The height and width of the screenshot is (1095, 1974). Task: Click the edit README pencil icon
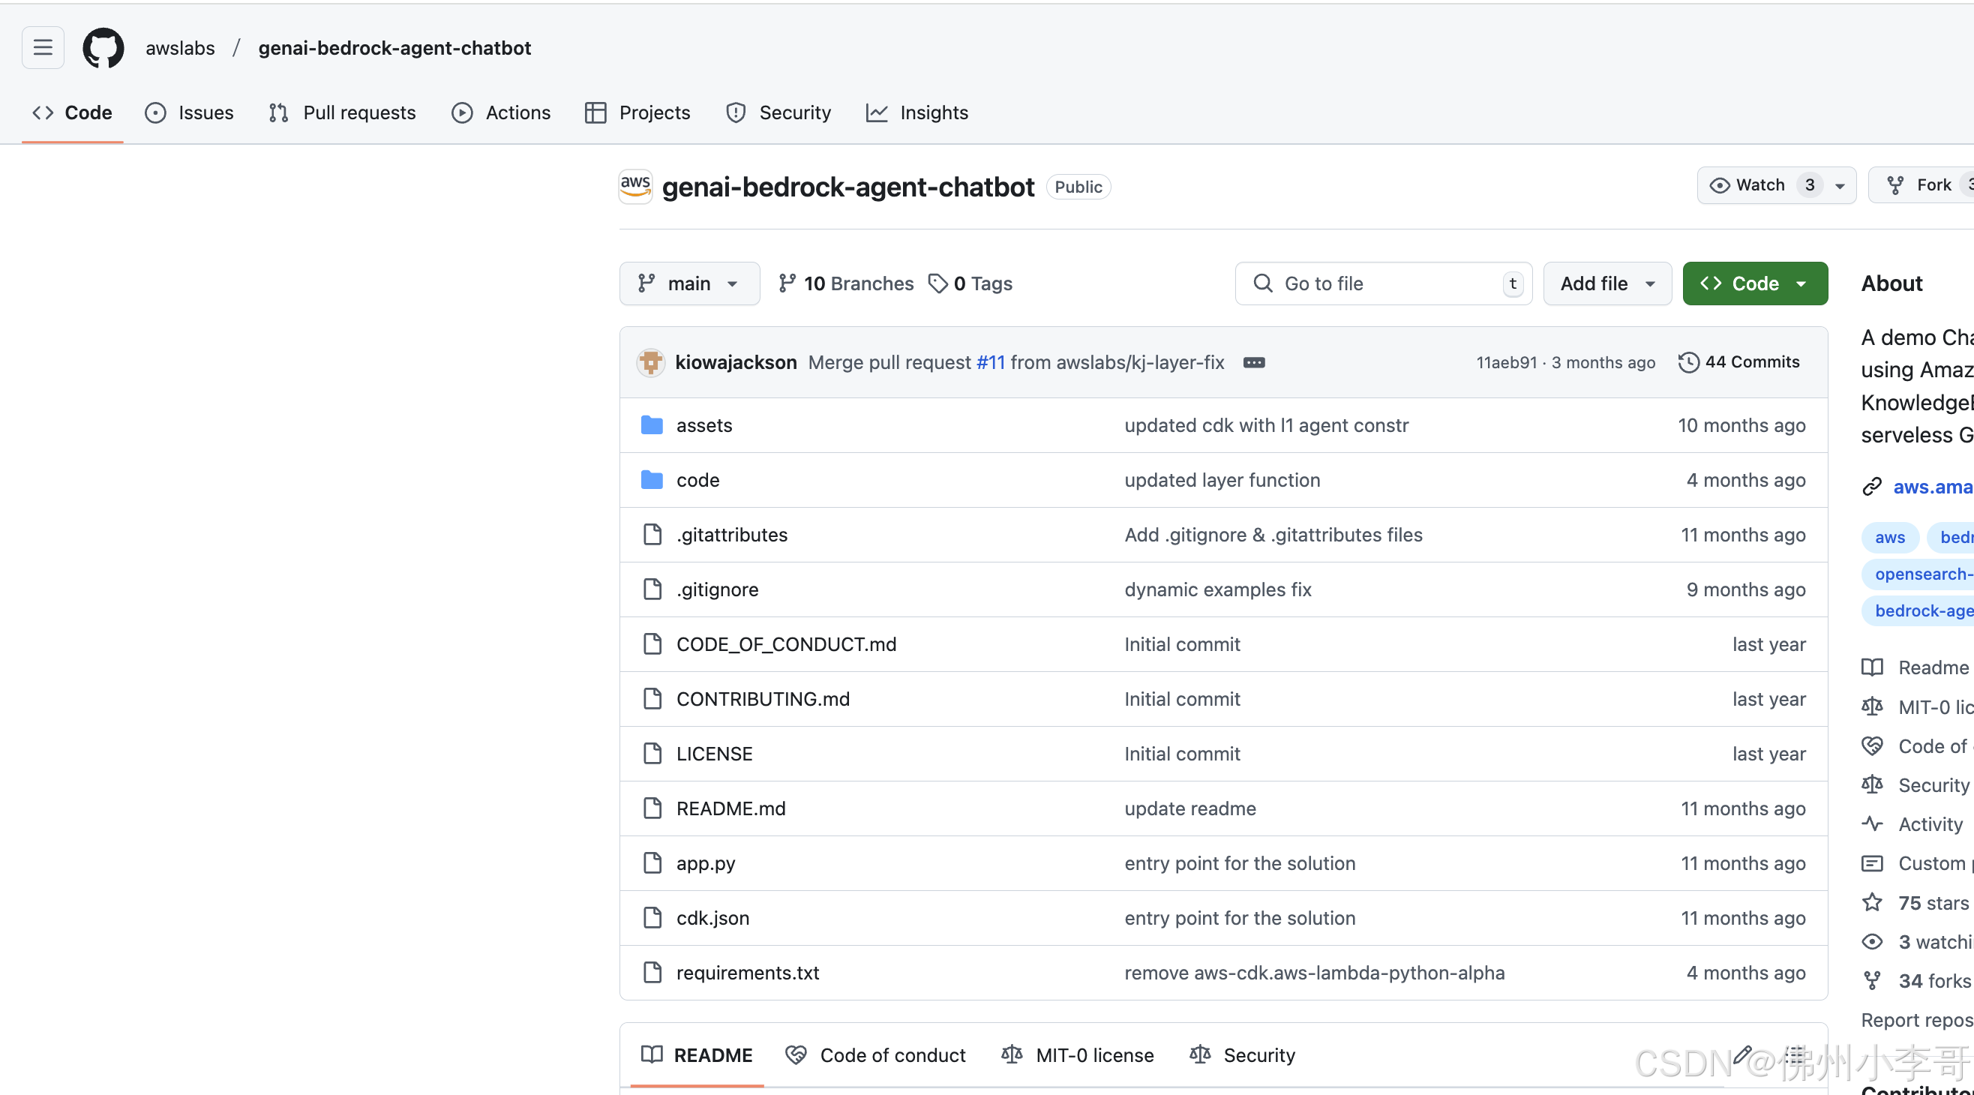(1741, 1054)
